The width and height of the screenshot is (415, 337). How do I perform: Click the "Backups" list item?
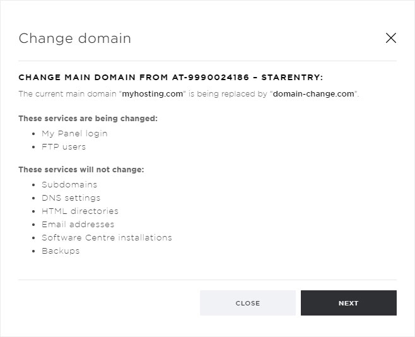tap(61, 251)
